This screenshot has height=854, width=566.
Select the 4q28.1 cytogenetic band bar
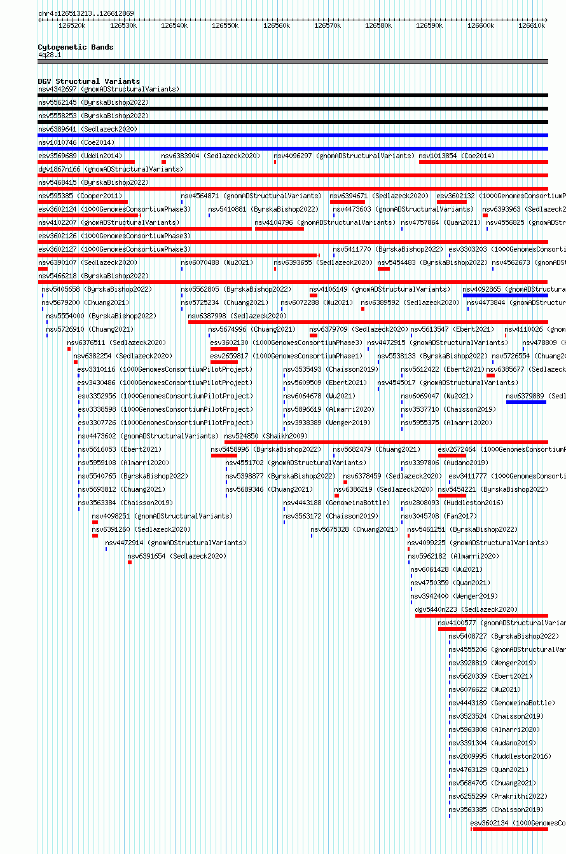click(x=293, y=62)
